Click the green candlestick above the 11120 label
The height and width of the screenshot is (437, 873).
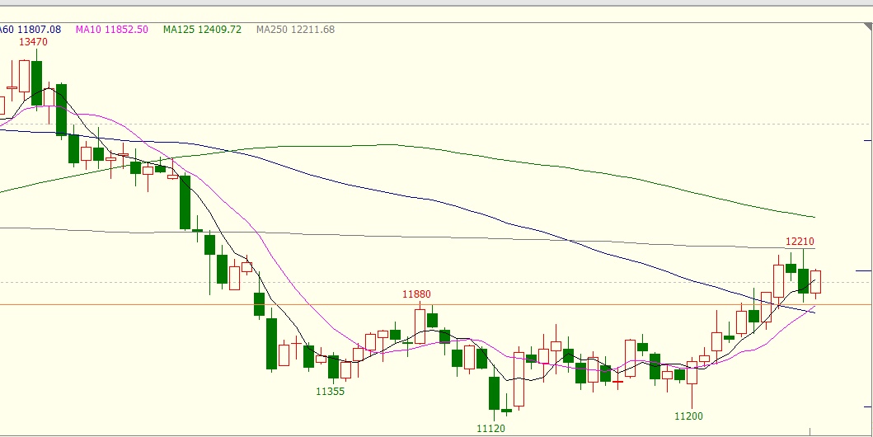point(494,392)
